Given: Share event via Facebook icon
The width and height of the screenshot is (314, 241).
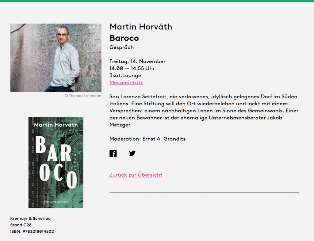Looking at the screenshot, I should (113, 153).
